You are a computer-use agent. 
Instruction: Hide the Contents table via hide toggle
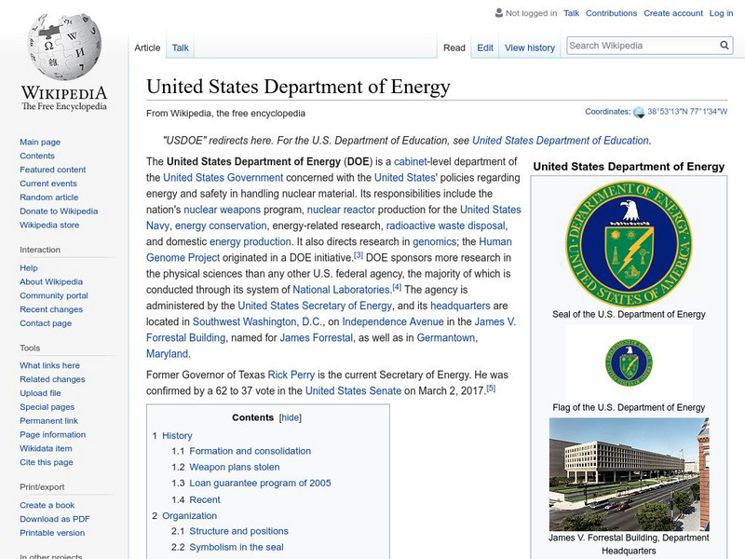pyautogui.click(x=291, y=417)
